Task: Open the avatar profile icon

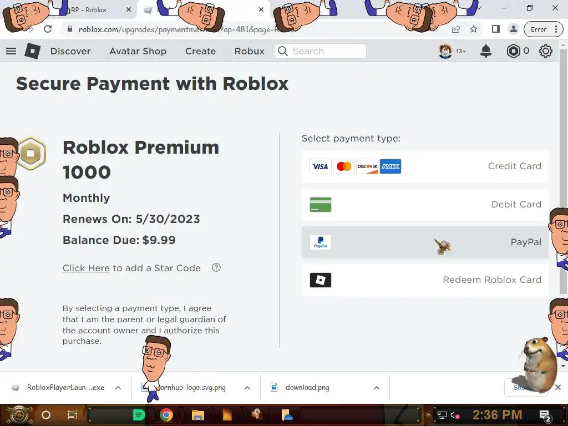Action: pos(445,51)
